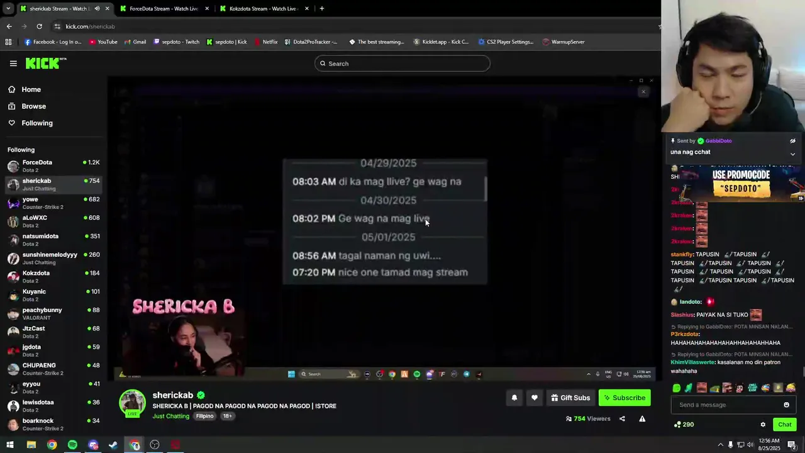The image size is (805, 453).
Task: Open chat settings gear icon
Action: pyautogui.click(x=763, y=425)
